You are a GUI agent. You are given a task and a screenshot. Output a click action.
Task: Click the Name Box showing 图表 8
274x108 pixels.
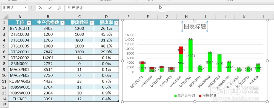click(15, 8)
